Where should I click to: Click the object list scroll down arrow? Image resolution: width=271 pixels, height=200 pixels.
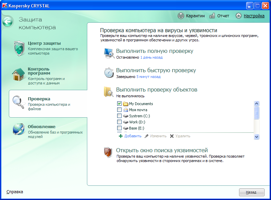(256, 137)
